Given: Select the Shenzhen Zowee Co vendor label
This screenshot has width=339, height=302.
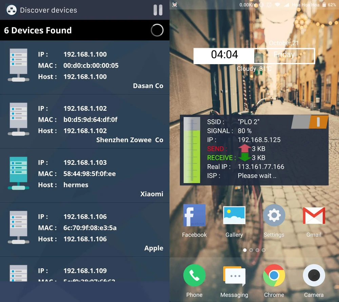Looking at the screenshot, I should click(x=130, y=140).
